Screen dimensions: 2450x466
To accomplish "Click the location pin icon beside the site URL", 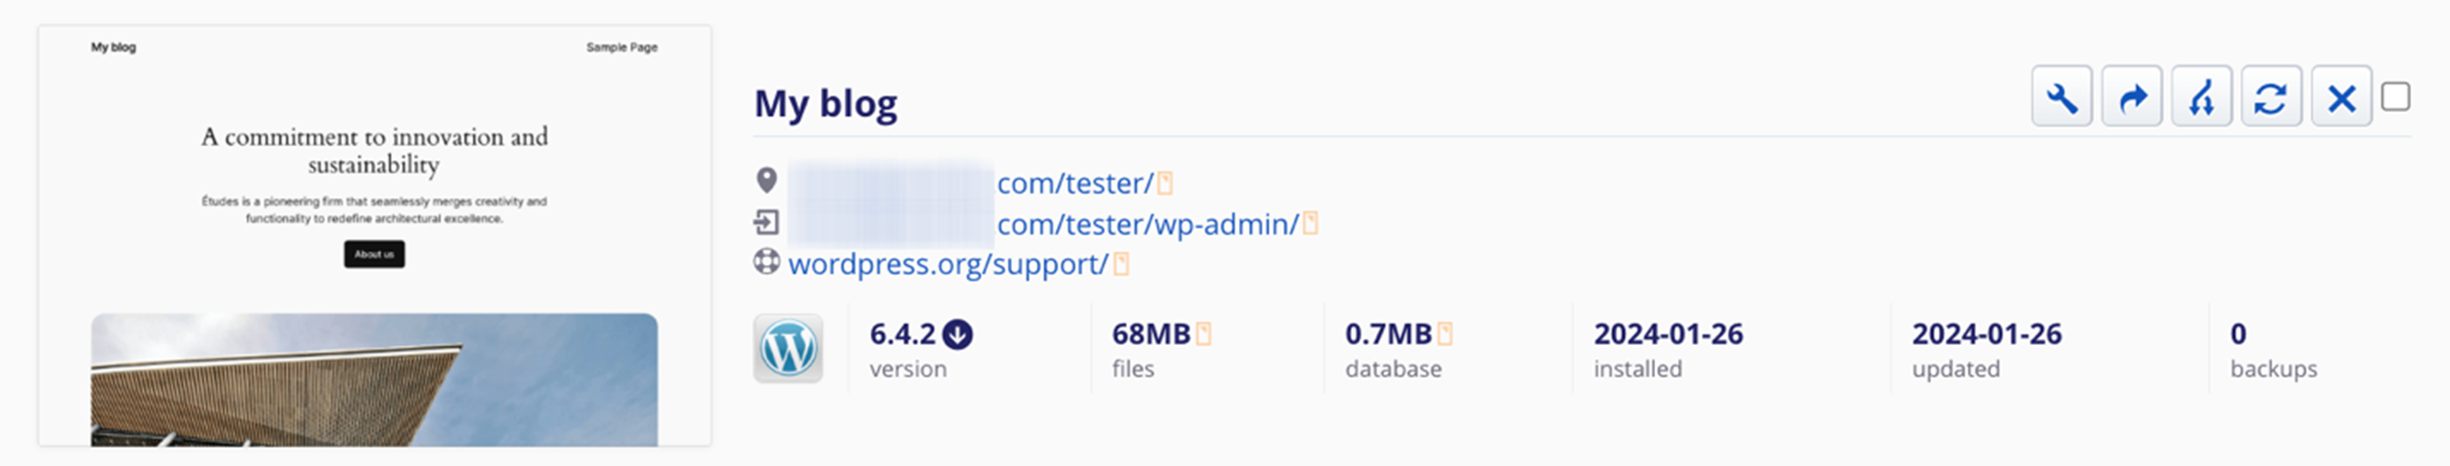I will (x=766, y=180).
